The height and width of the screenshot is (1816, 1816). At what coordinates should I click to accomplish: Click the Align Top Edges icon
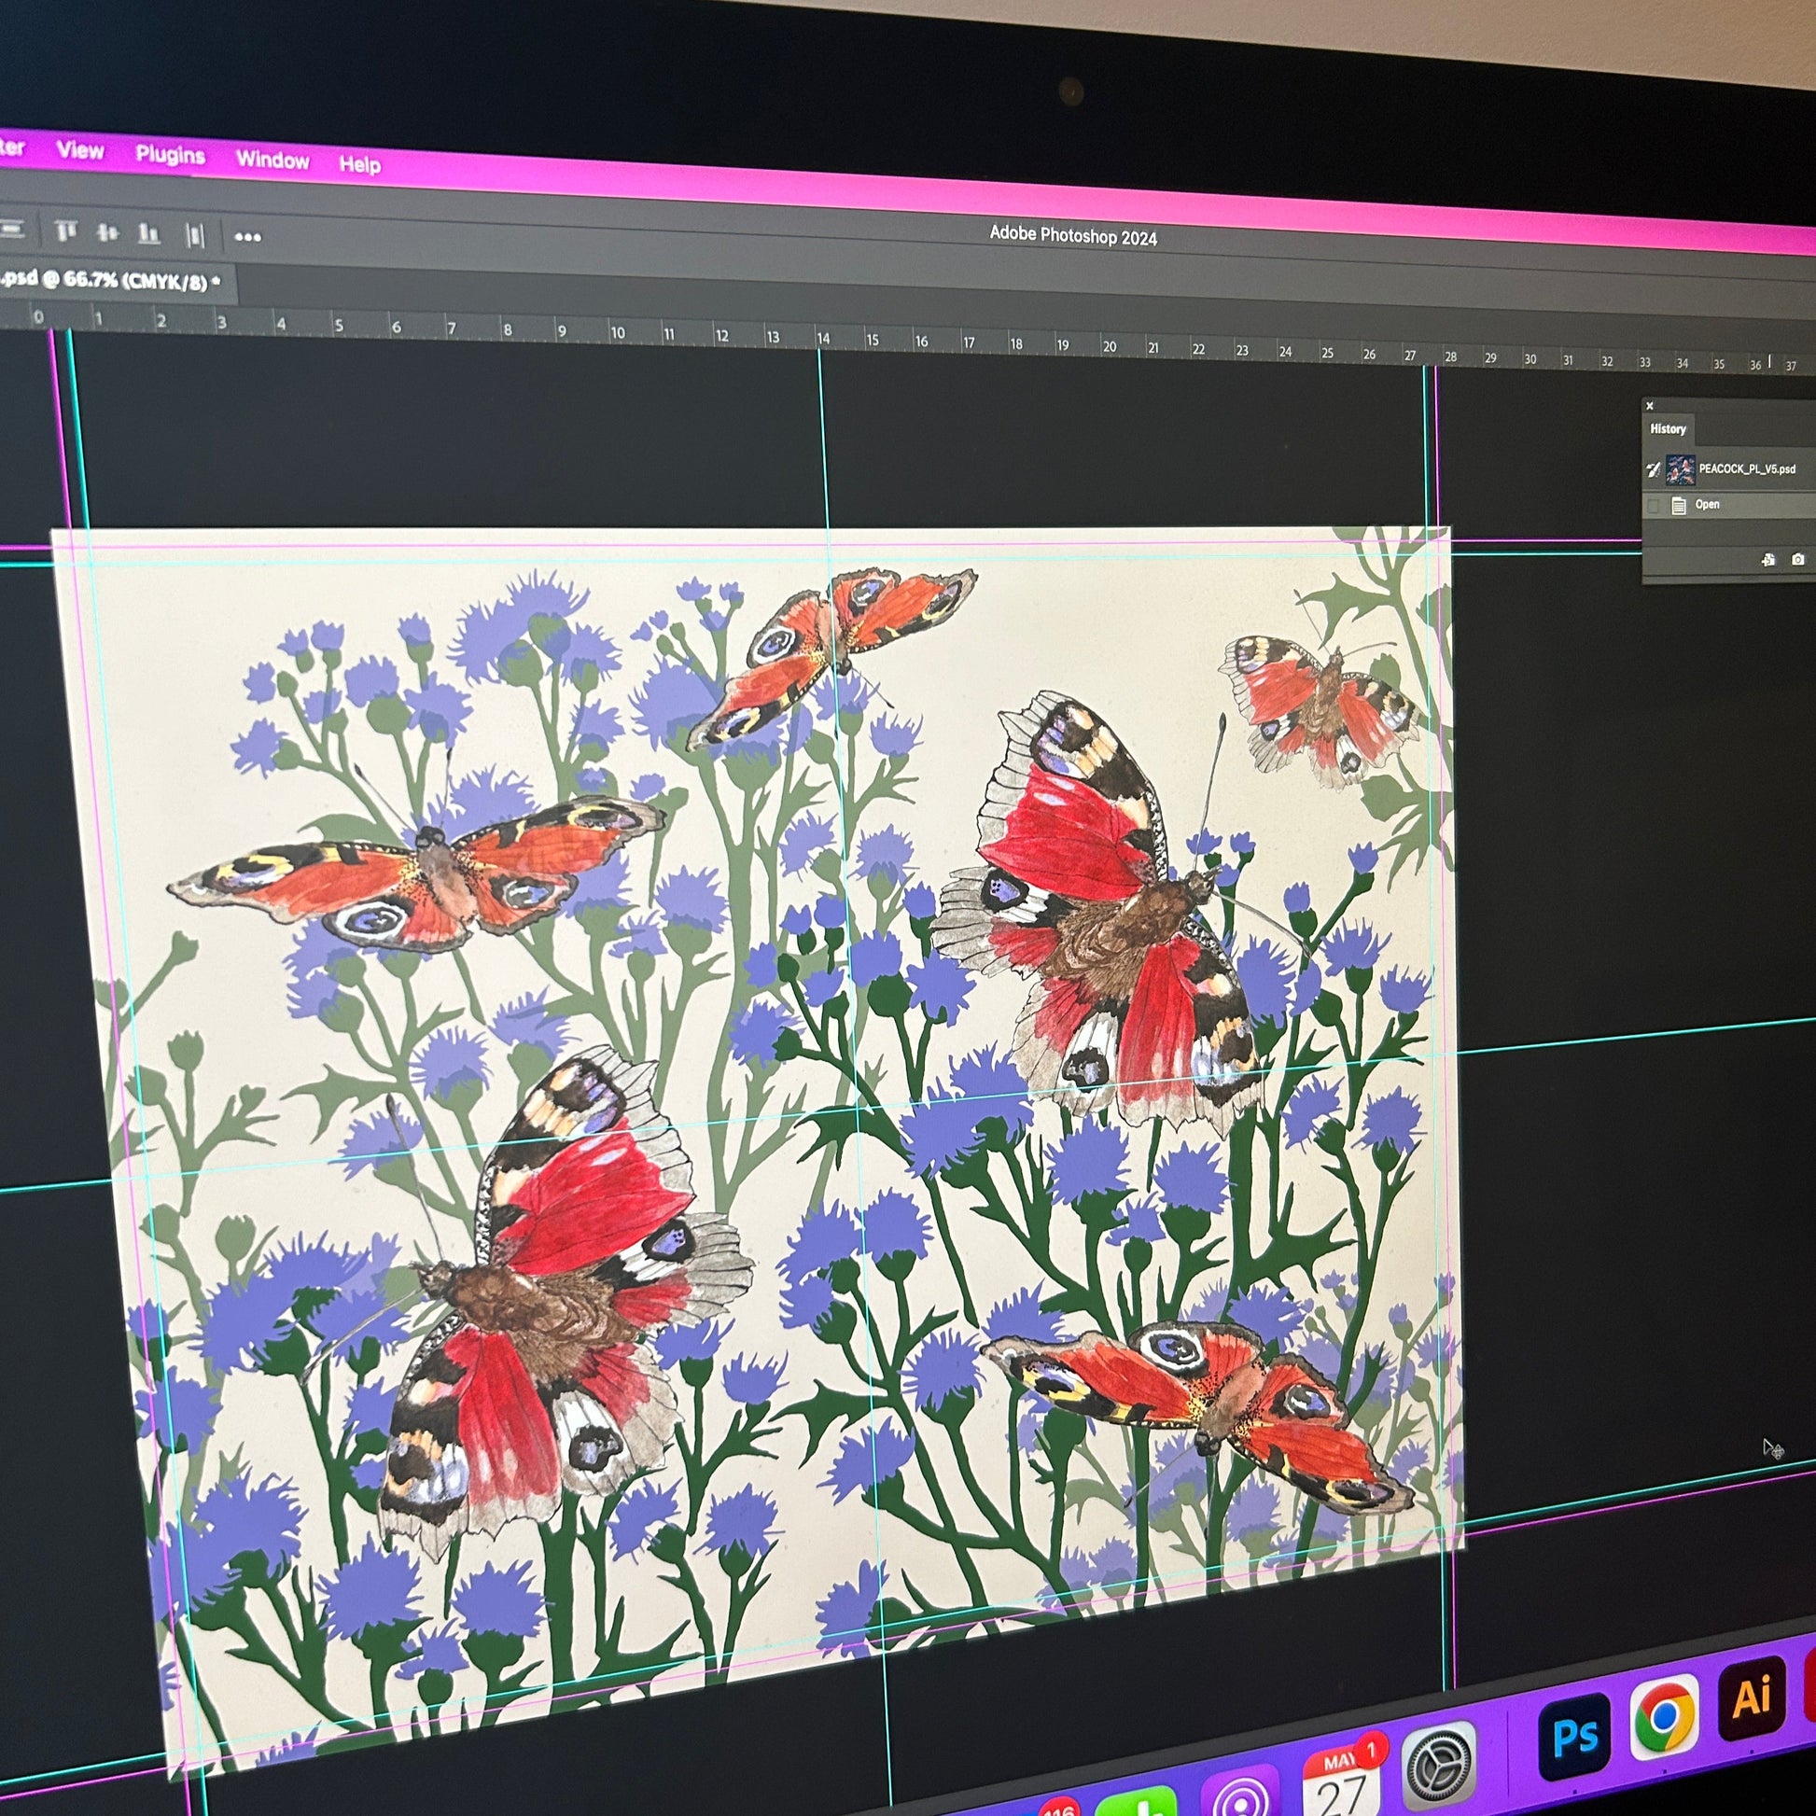tap(65, 230)
